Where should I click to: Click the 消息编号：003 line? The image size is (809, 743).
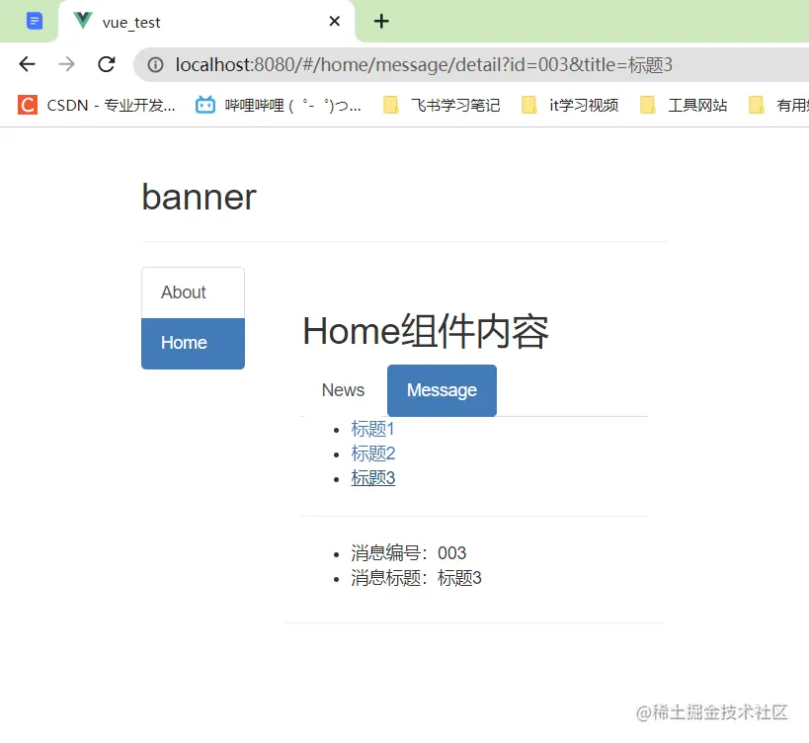tap(409, 553)
